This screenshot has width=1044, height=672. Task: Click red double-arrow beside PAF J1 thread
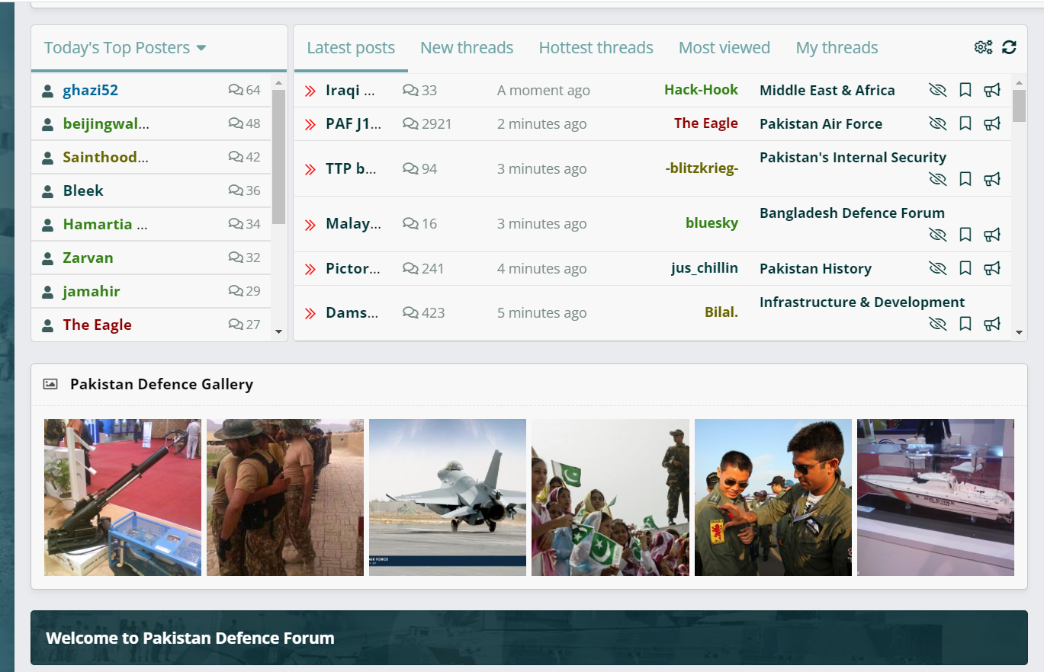pyautogui.click(x=310, y=124)
